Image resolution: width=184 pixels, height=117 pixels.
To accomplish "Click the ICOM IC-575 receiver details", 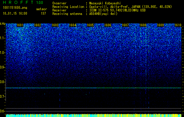I will [117, 10].
